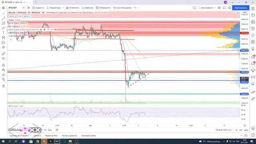Screen dimensions: 256x144
Task: Open the select layout square icon
Action: click(x=194, y=8)
